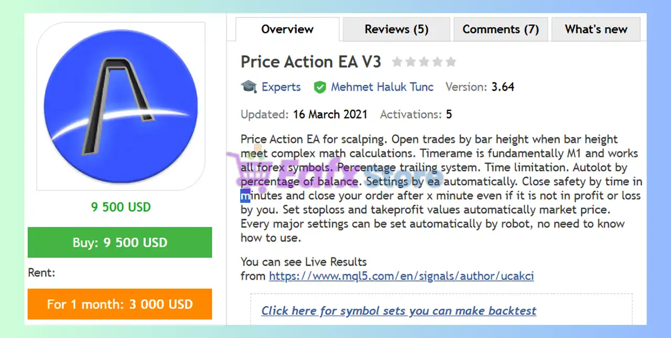Viewport: 671px width, 338px height.
Task: Select the fourth rating star
Action: point(437,62)
